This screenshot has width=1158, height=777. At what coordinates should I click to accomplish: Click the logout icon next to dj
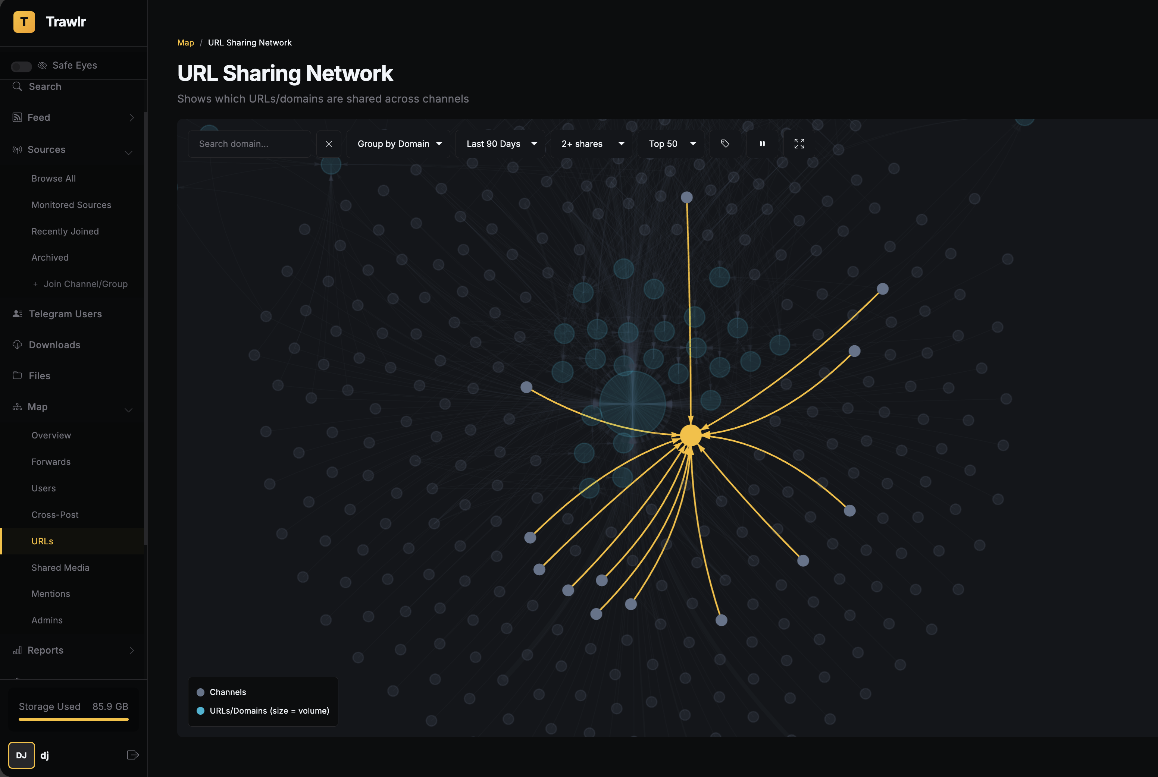coord(132,755)
